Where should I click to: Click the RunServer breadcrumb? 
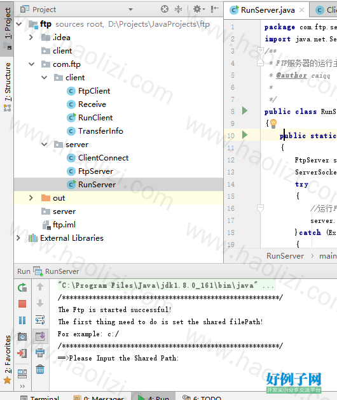pyautogui.click(x=285, y=256)
